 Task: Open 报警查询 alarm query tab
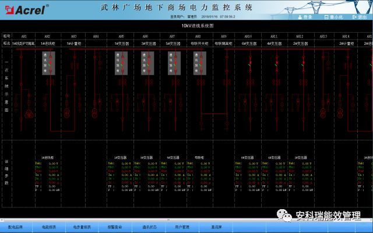pyautogui.click(x=116, y=227)
